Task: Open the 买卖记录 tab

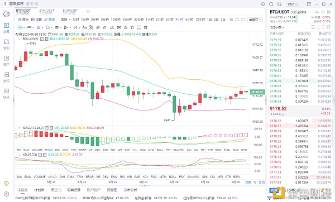Action: click(x=74, y=190)
